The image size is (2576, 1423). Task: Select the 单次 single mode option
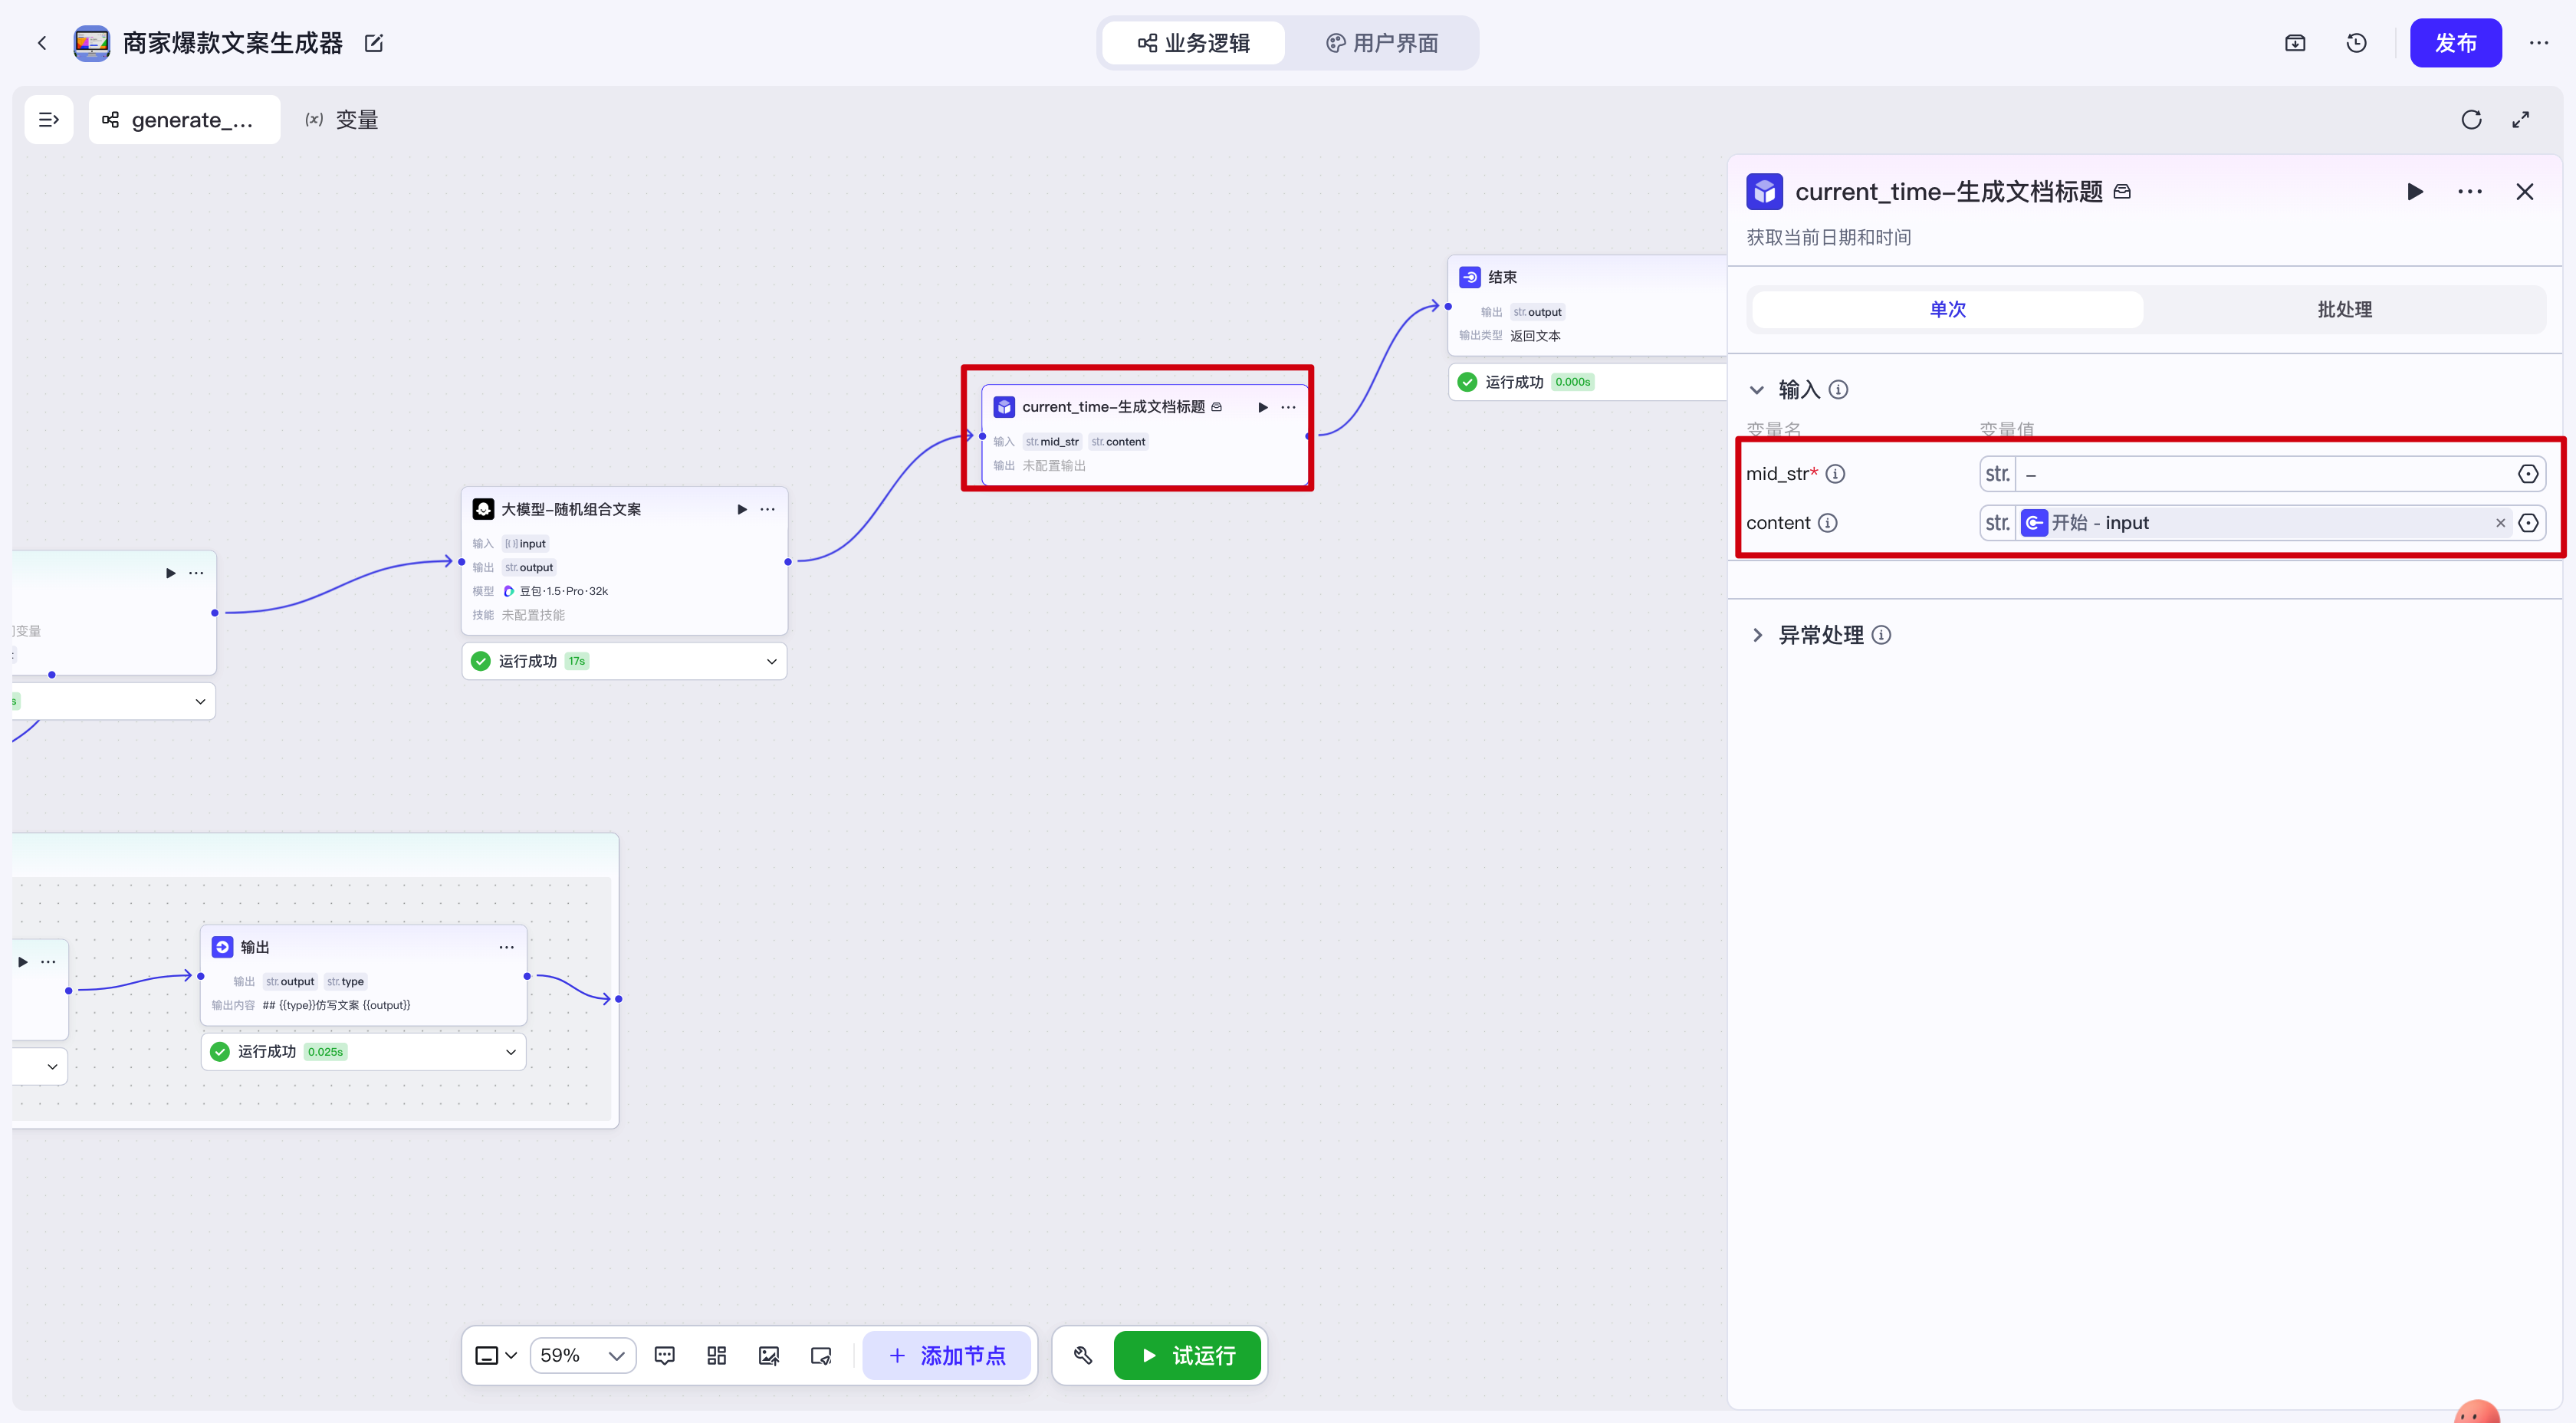tap(1947, 310)
